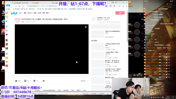Open the dropdown arrow beside scissors icon

pos(121,6)
